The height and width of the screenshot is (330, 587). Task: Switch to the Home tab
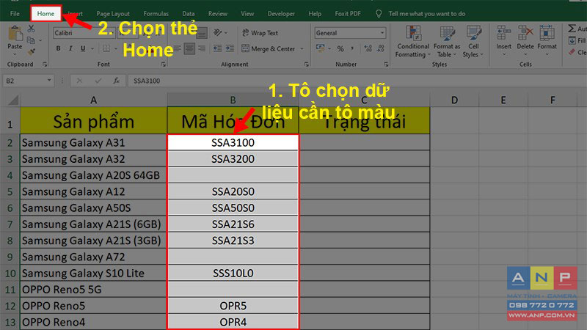(45, 13)
